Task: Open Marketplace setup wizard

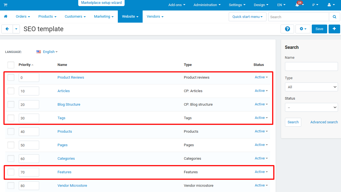Action: pyautogui.click(x=101, y=3)
